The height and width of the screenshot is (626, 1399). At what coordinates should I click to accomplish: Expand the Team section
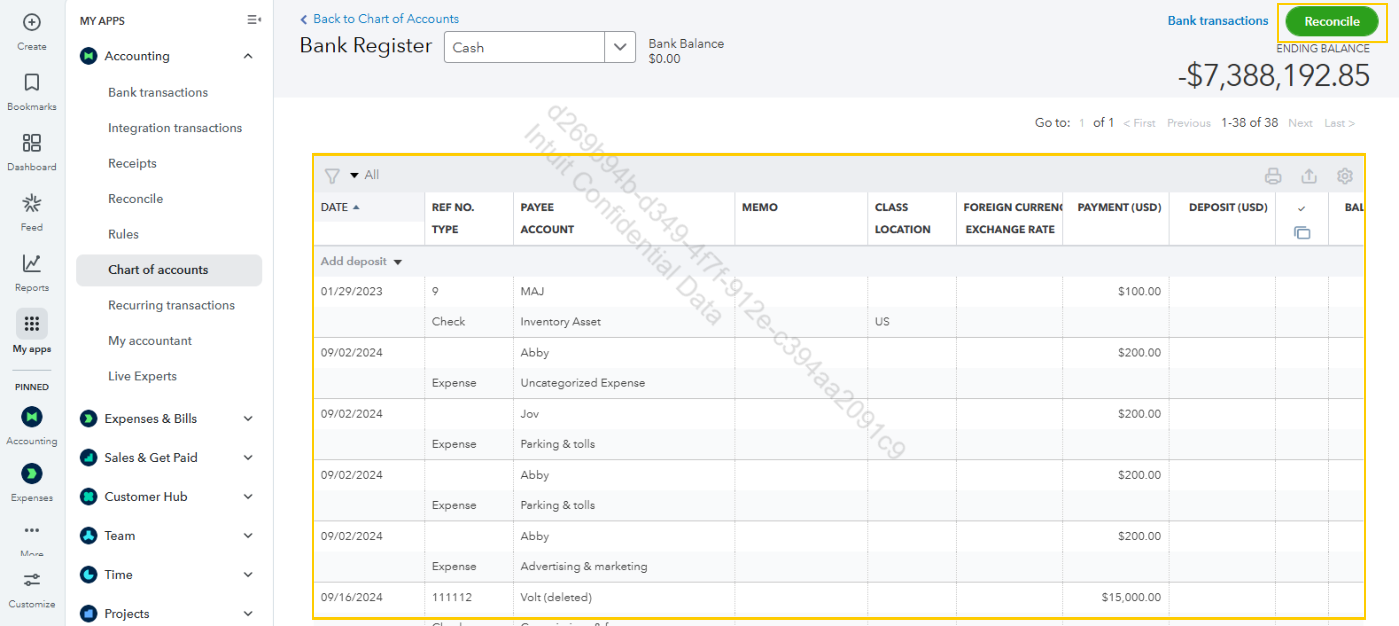tap(248, 535)
